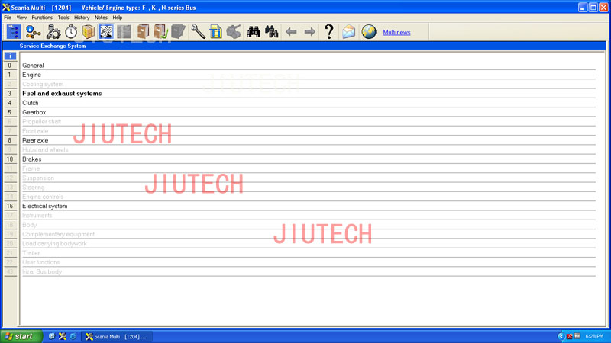Go back with left arrow icon

[x=291, y=32]
